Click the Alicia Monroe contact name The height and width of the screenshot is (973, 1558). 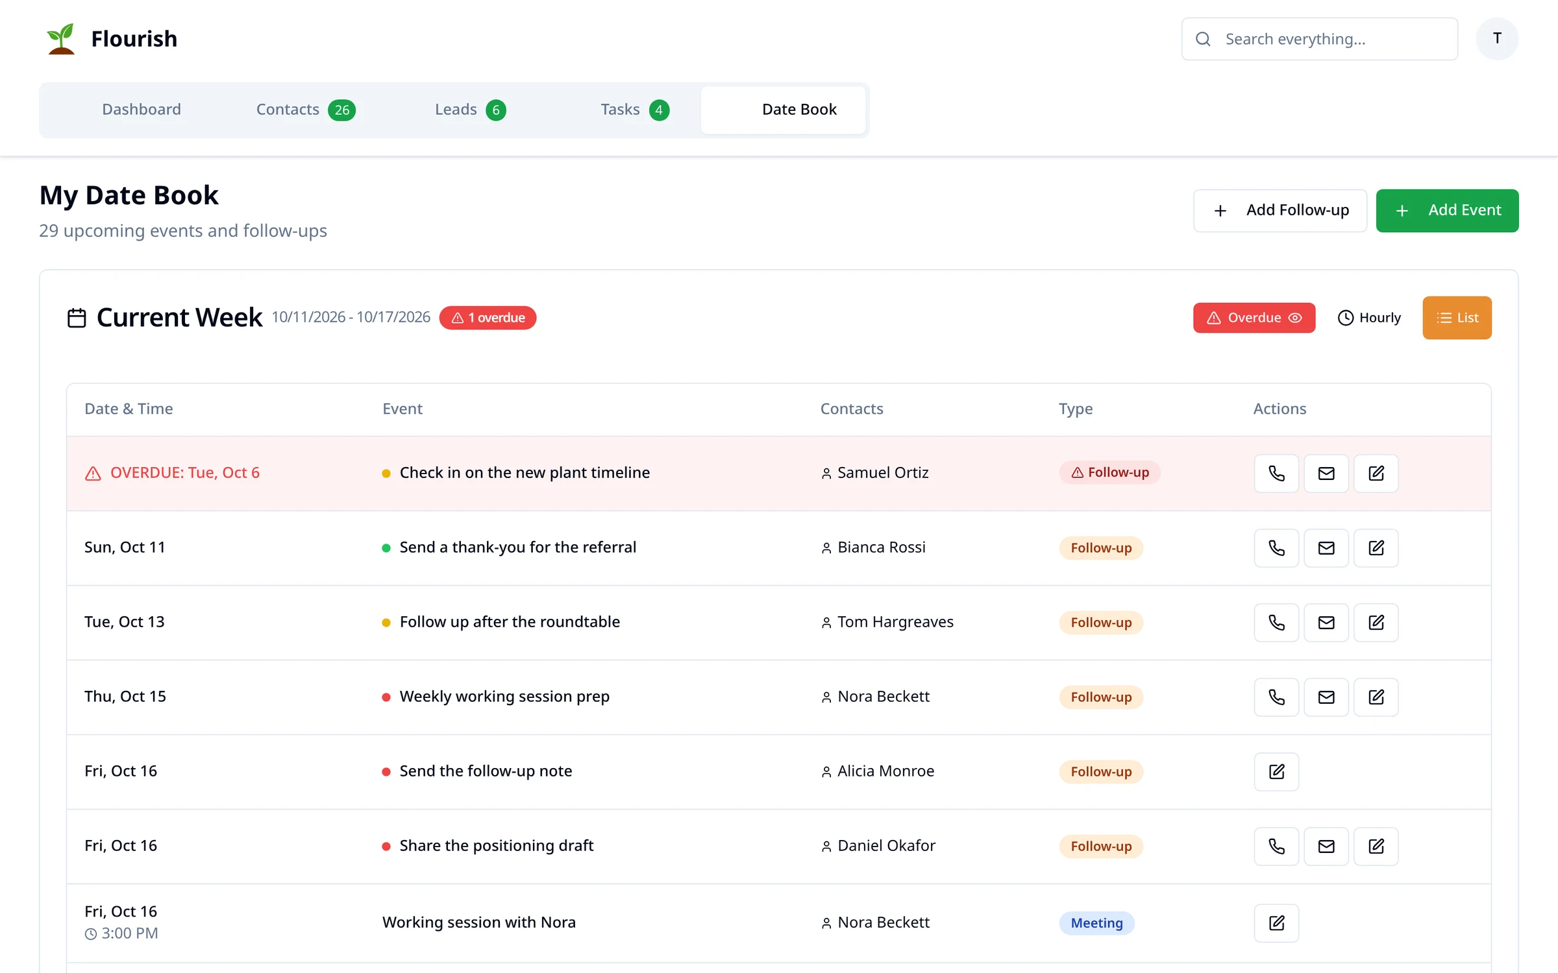(886, 771)
